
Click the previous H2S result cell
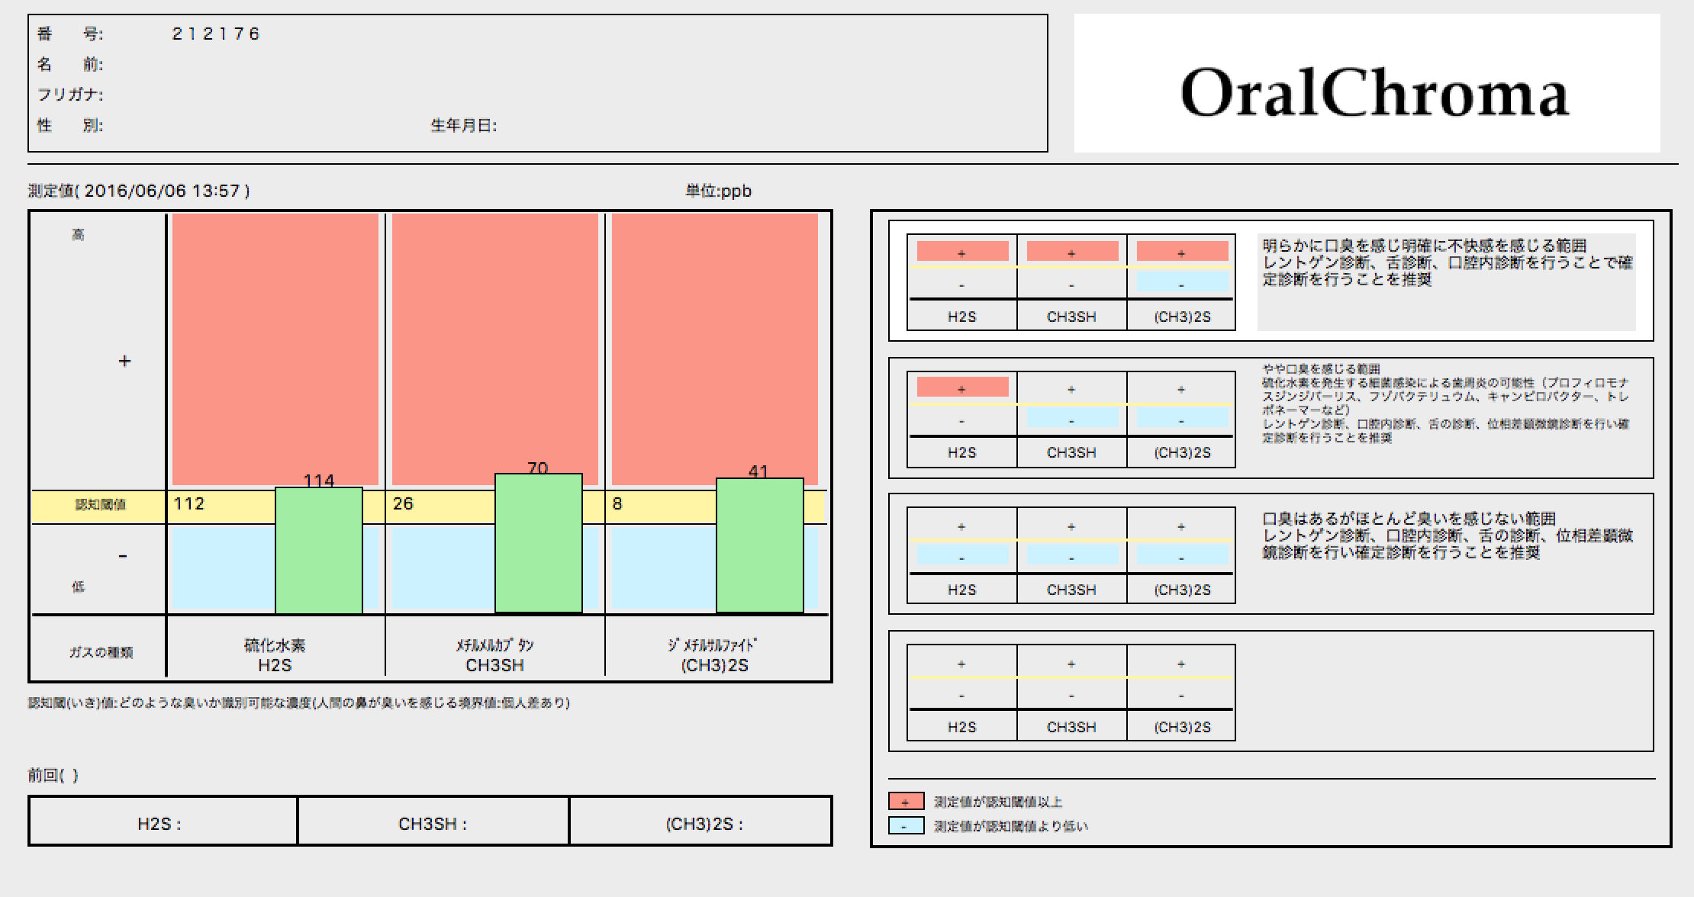coord(162,822)
